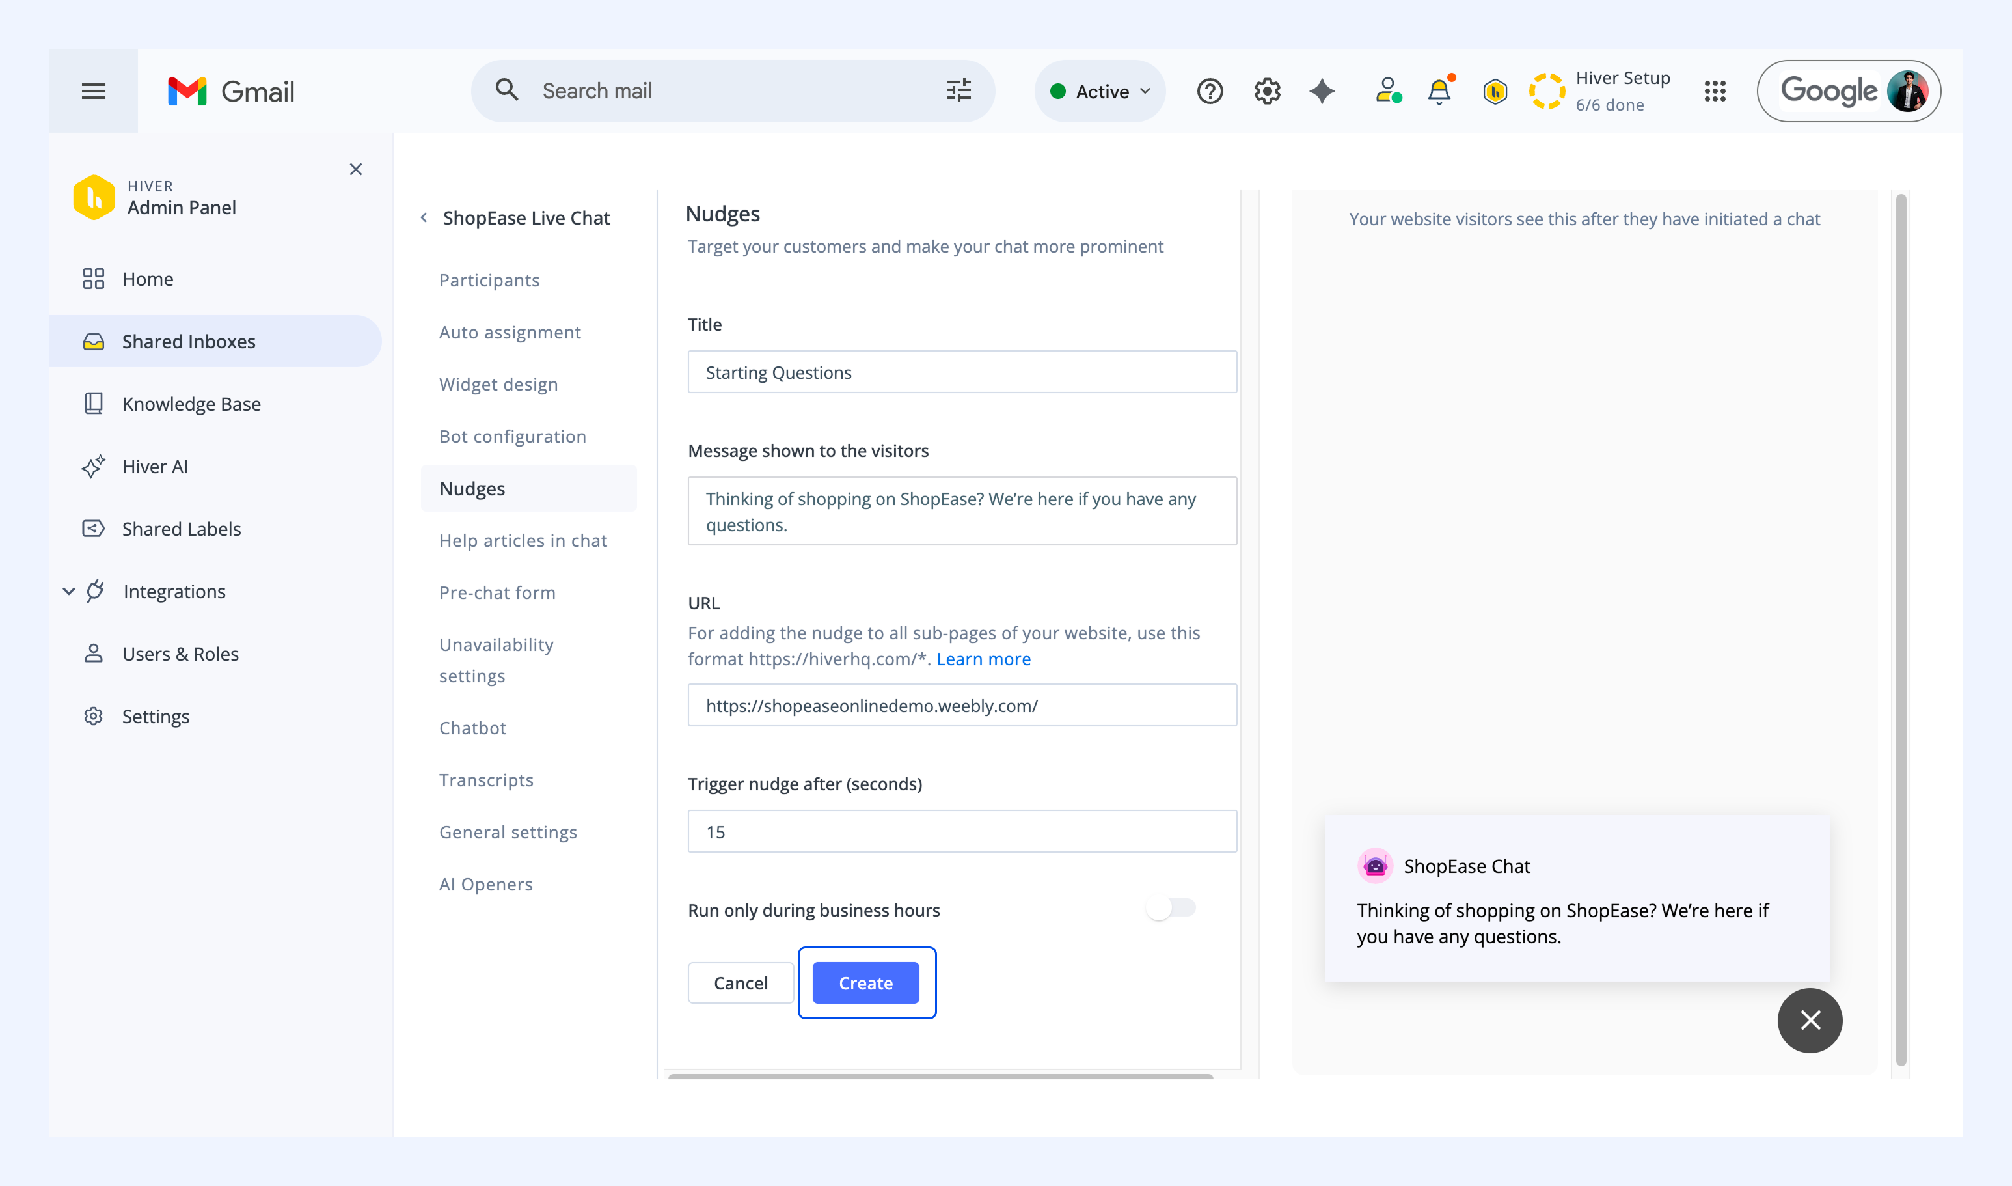This screenshot has width=2012, height=1186.
Task: Click the search magnifier icon
Action: tap(506, 90)
